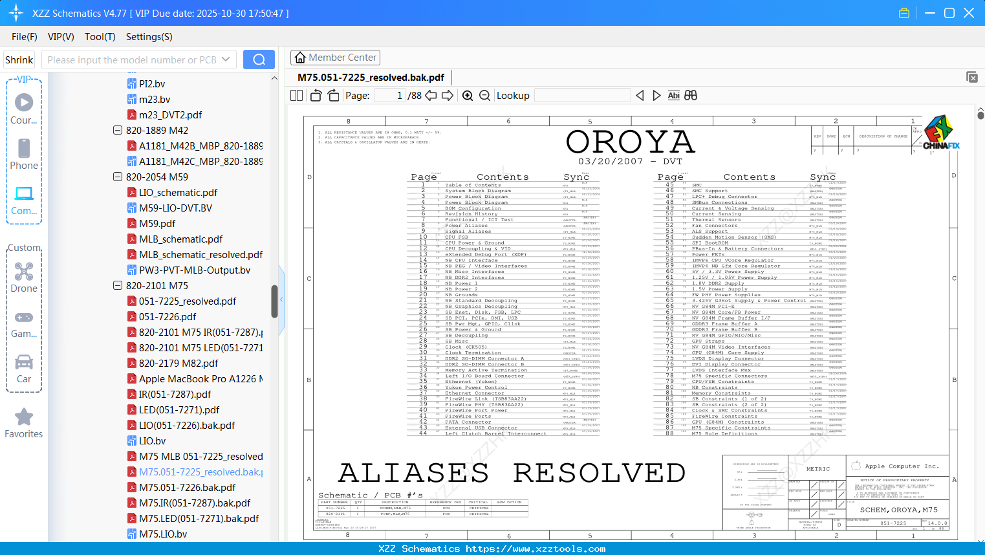The height and width of the screenshot is (555, 985).
Task: Open PI2.bv file
Action: point(146,83)
